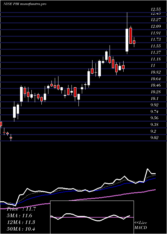
Task: Click the 10.82 price axis label
Action: click(x=156, y=72)
